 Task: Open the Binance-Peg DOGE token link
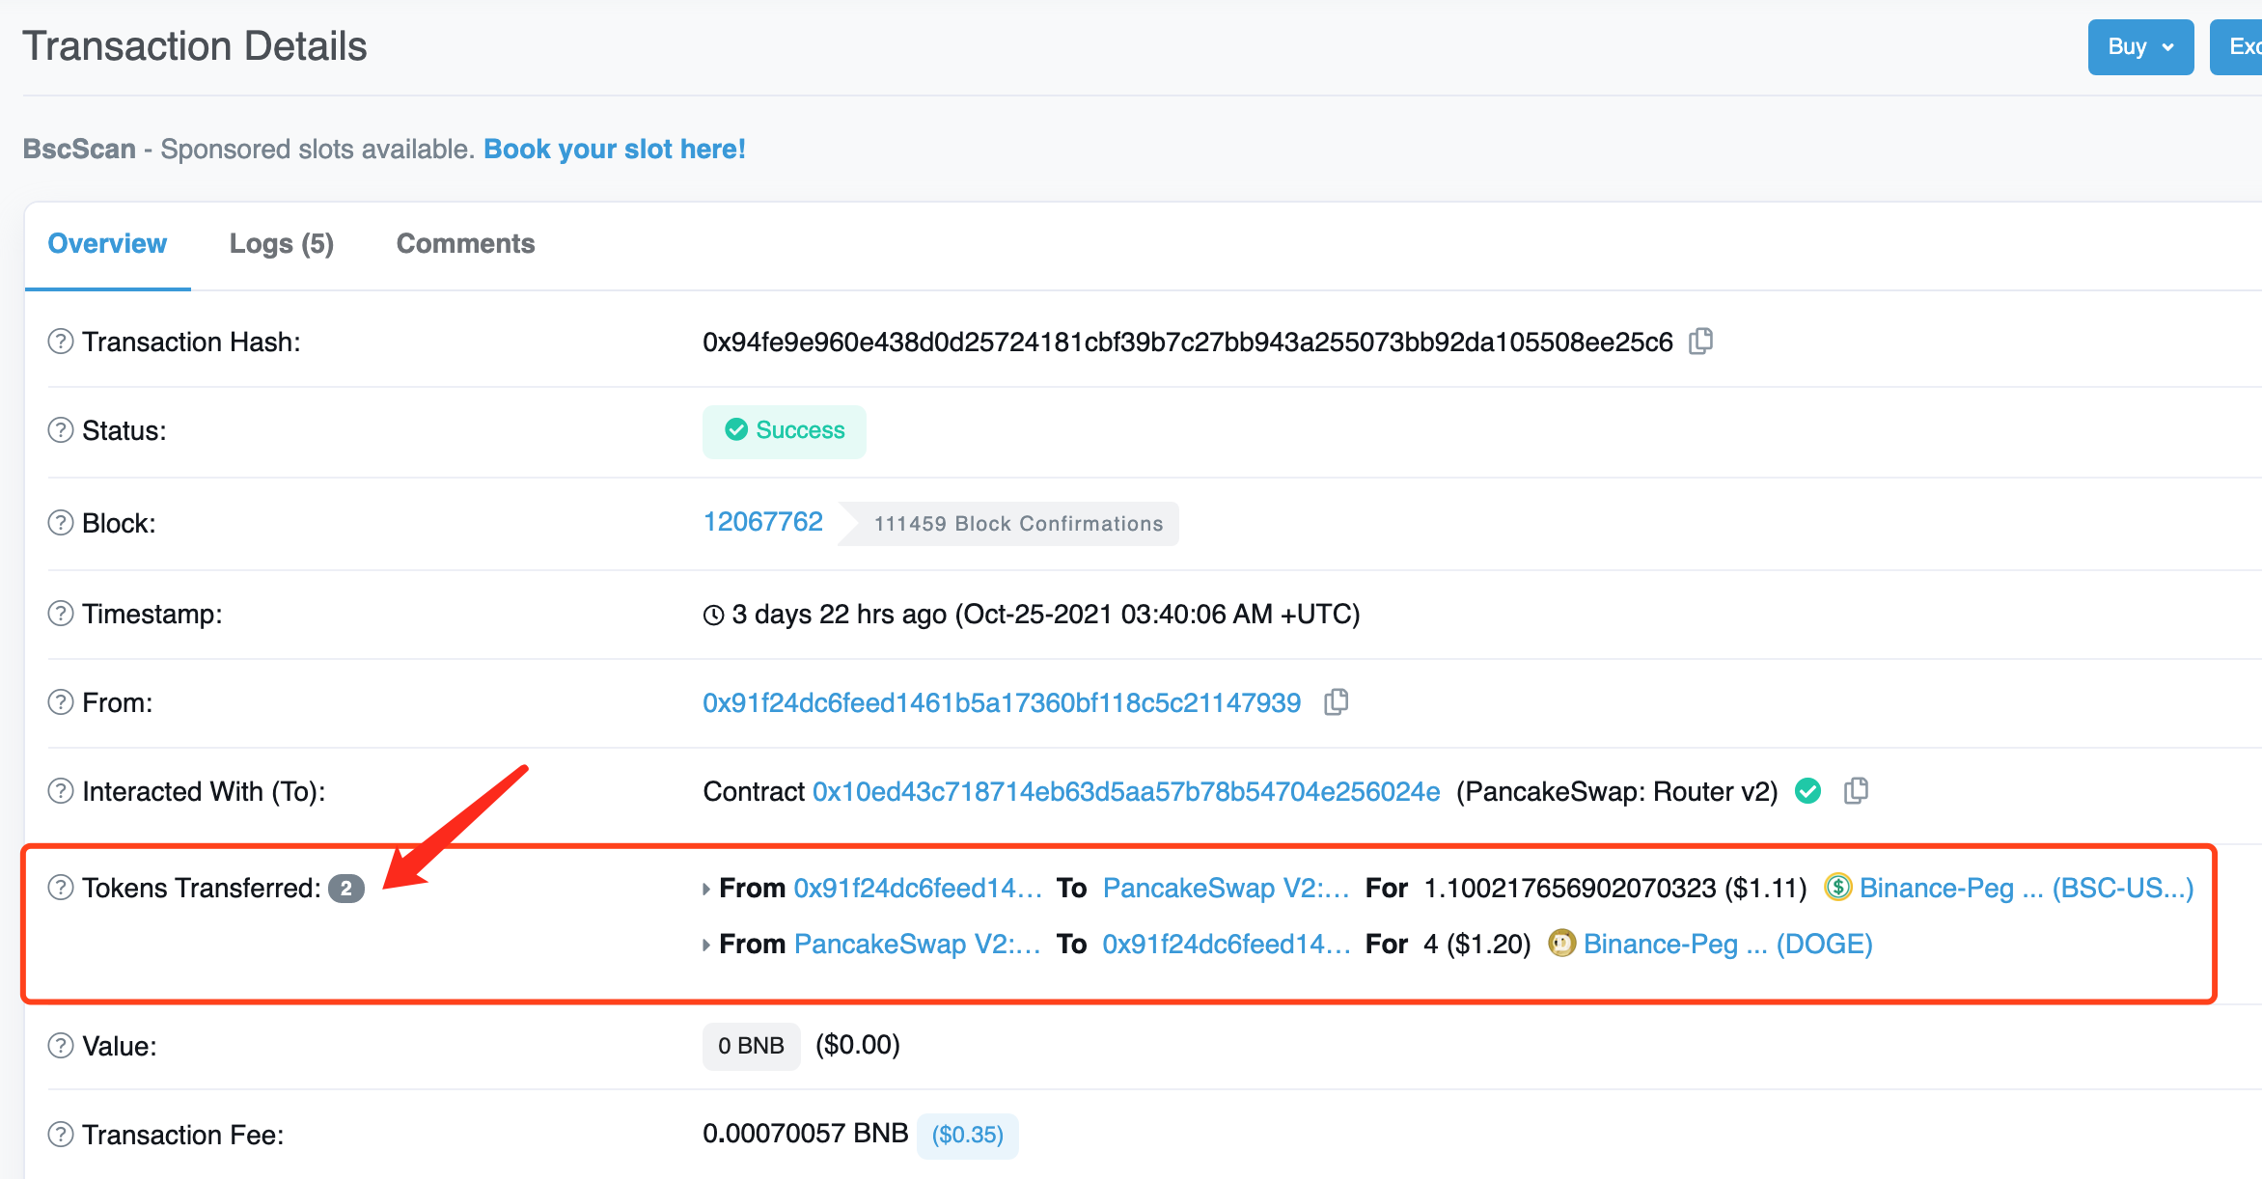pos(1726,944)
